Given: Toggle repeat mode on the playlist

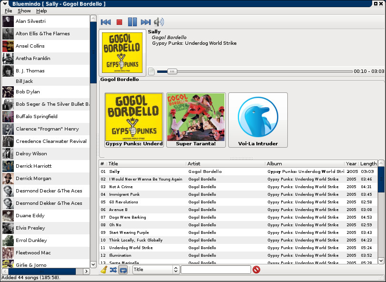Looking at the screenshot, I should point(123,270).
